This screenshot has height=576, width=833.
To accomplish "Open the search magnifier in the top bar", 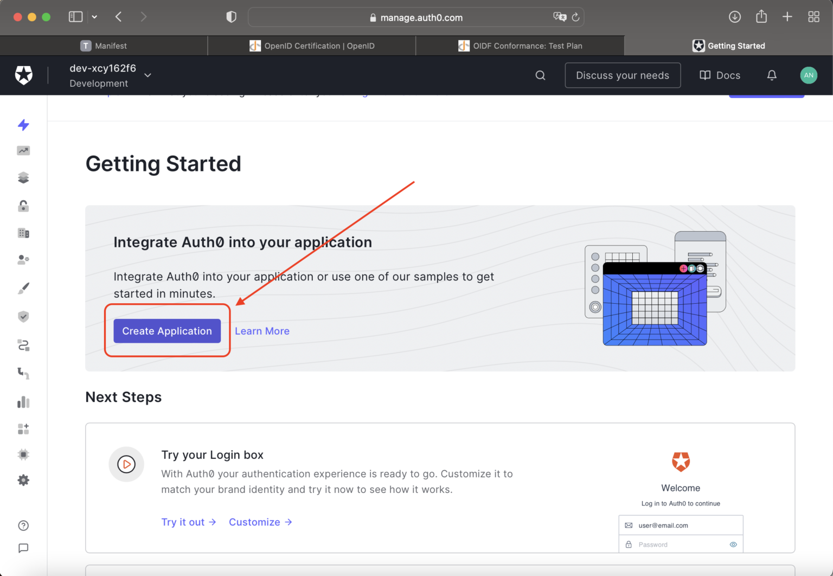I will 540,75.
